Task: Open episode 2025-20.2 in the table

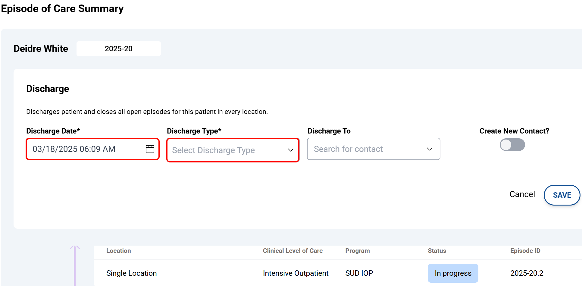Action: [x=527, y=273]
